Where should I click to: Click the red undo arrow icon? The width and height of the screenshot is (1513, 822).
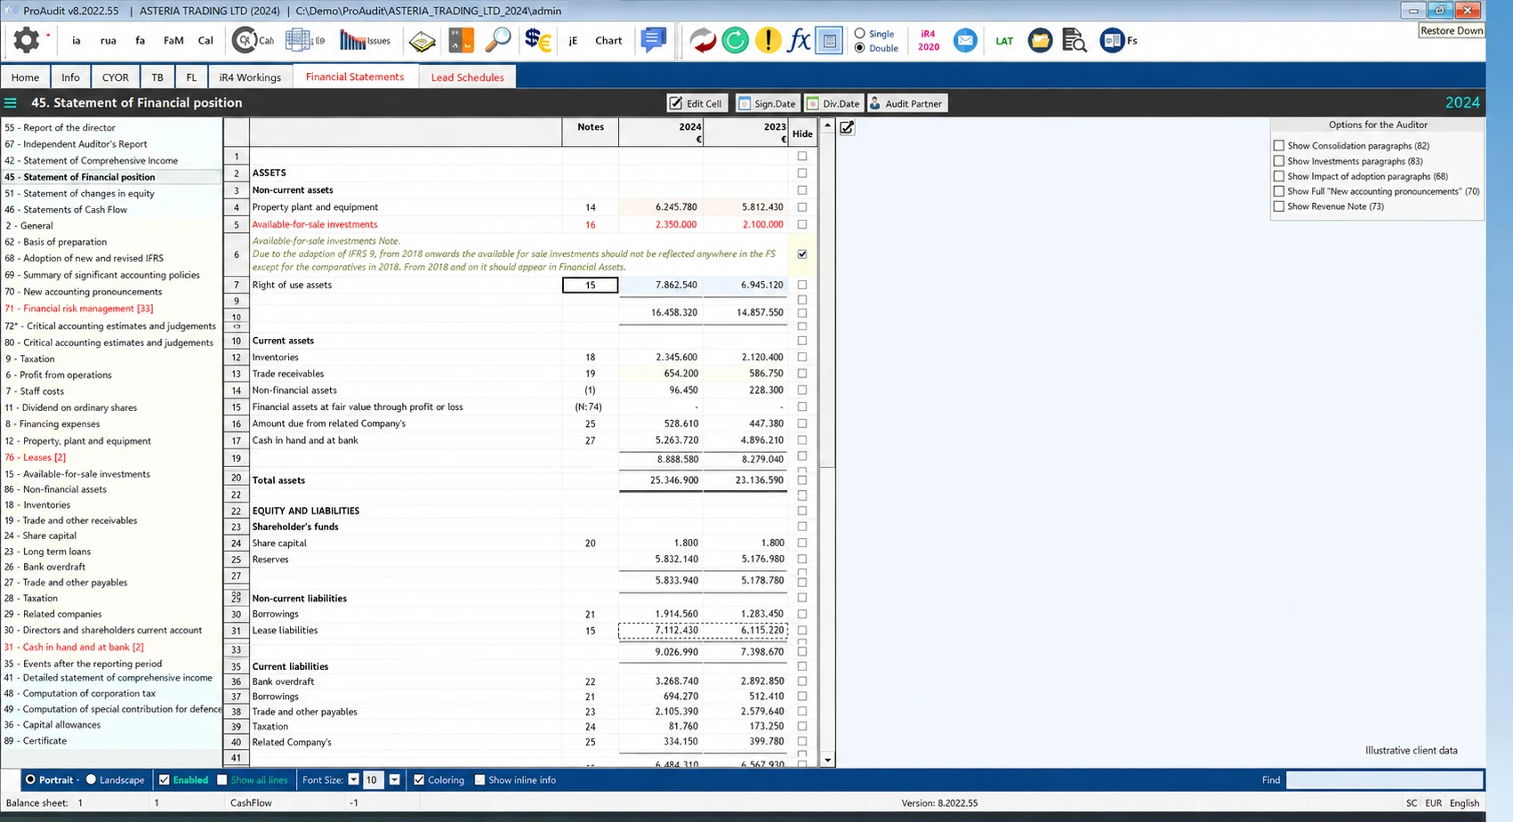tap(703, 40)
